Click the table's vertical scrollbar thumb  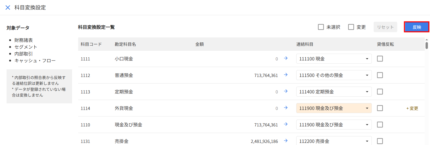[427, 46]
